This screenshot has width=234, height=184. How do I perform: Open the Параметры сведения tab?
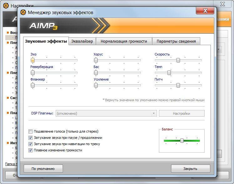[176, 41]
